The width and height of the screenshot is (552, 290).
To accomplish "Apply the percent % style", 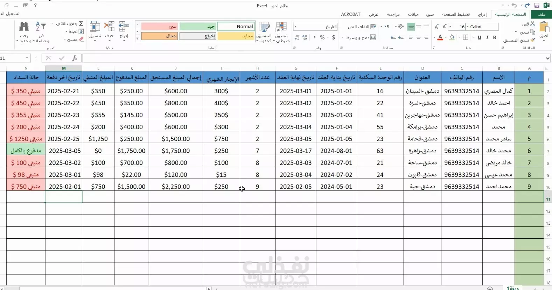I will click(x=322, y=37).
